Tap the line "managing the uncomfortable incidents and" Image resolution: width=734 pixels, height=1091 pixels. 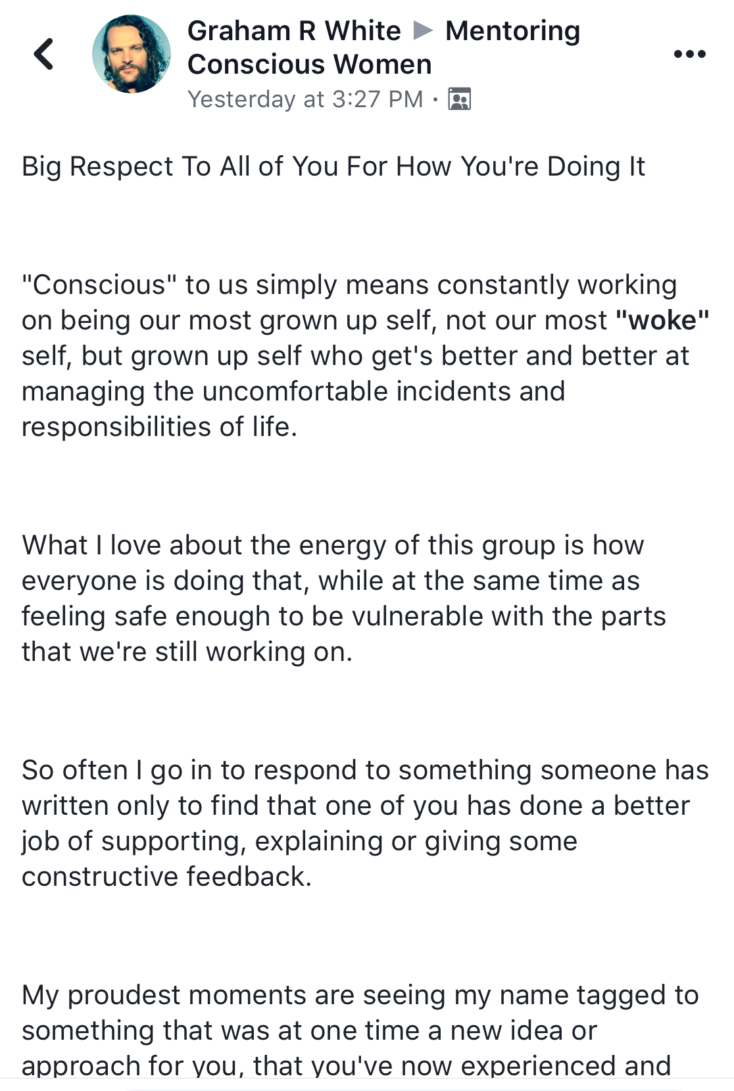(293, 391)
